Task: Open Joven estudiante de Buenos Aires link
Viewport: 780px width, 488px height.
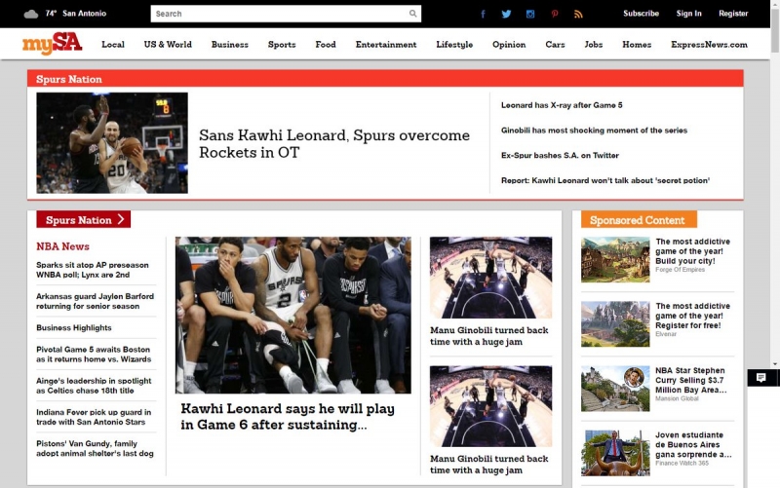Action: click(x=693, y=444)
